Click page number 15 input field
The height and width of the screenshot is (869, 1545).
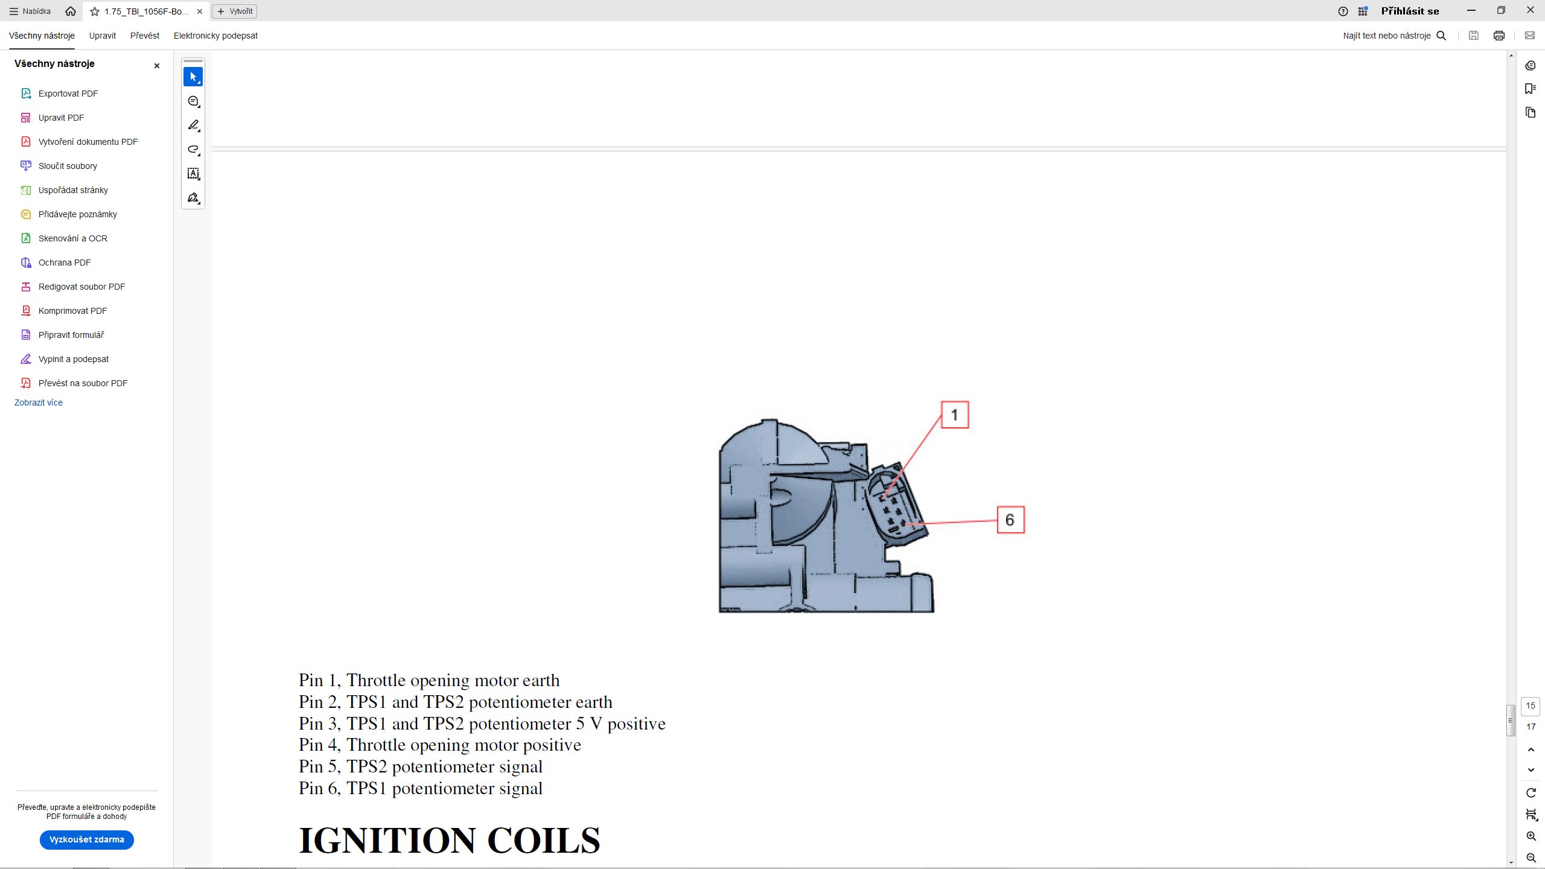coord(1530,705)
